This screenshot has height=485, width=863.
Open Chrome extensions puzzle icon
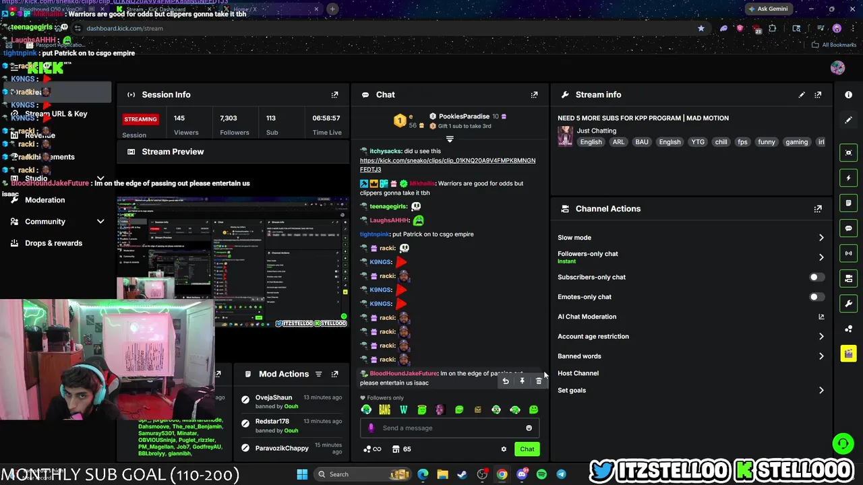[773, 28]
